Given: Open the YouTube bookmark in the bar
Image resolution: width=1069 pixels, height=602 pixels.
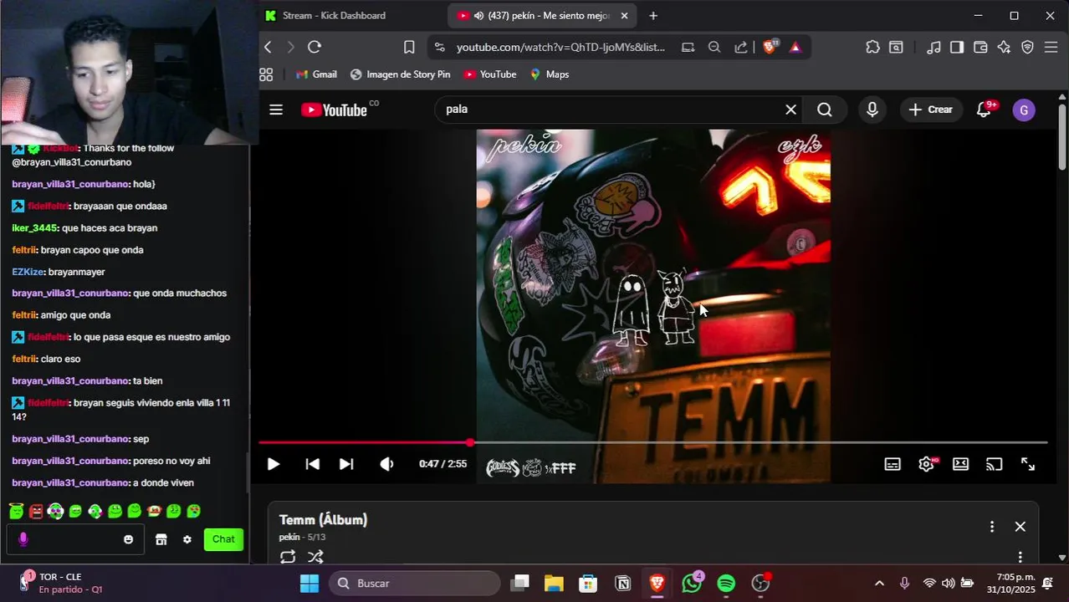Looking at the screenshot, I should click(490, 74).
